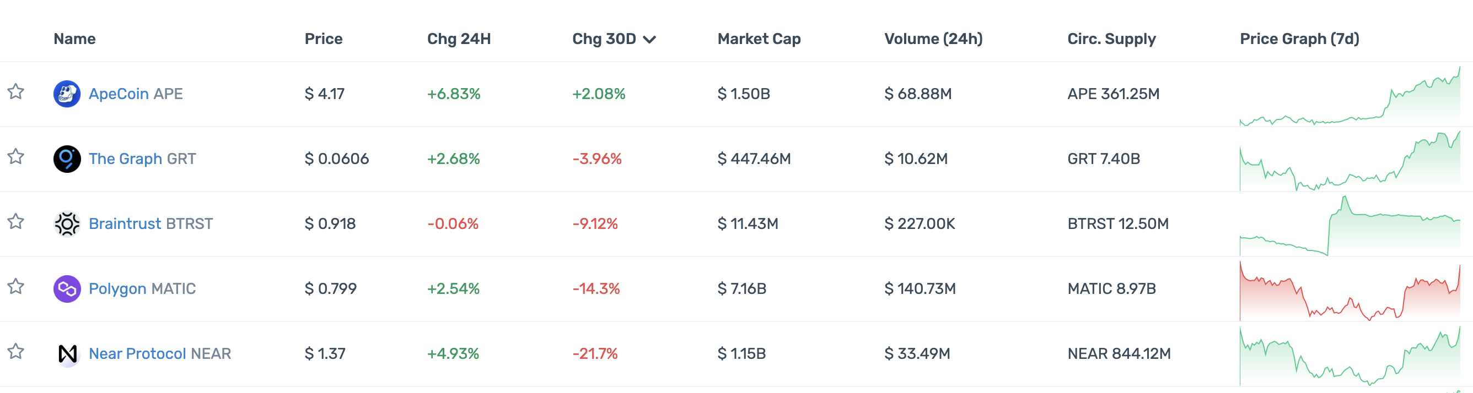Image resolution: width=1473 pixels, height=393 pixels.
Task: Click The Graph GRT logo icon
Action: (67, 159)
